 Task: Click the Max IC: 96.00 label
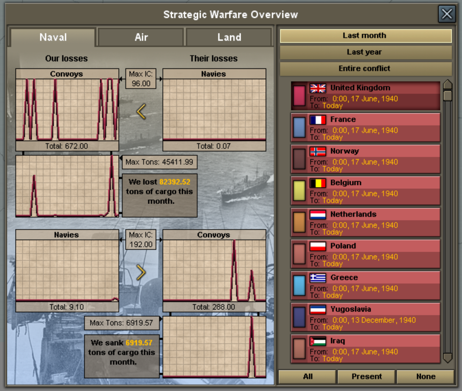[141, 79]
